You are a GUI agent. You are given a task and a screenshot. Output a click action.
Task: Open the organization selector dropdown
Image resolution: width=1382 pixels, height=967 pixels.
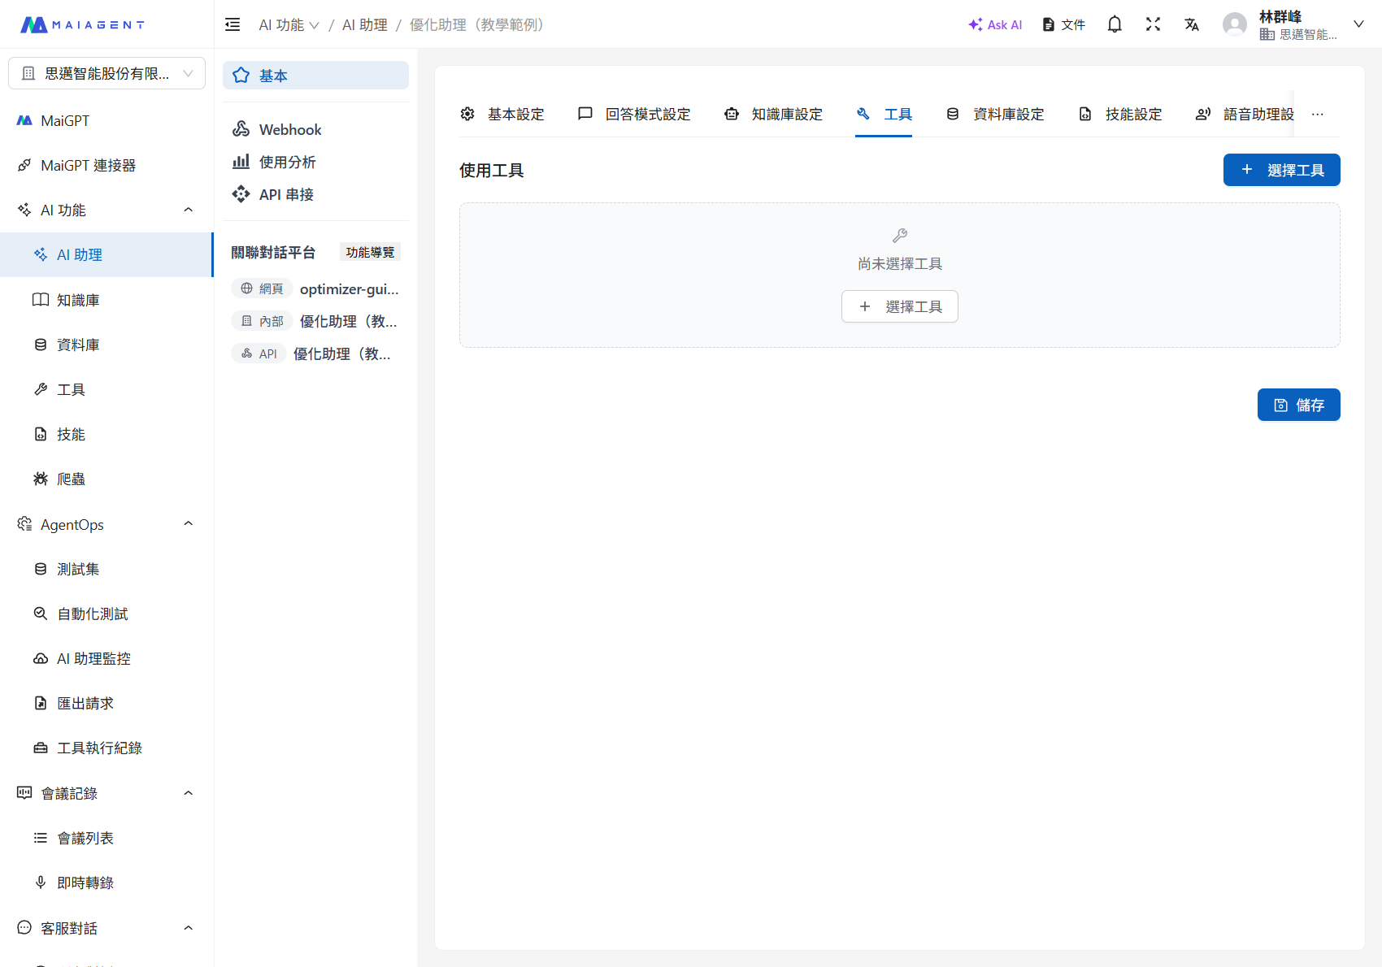click(106, 73)
